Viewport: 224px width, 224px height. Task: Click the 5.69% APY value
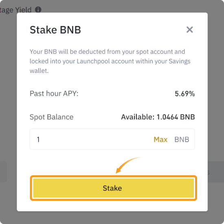185,94
